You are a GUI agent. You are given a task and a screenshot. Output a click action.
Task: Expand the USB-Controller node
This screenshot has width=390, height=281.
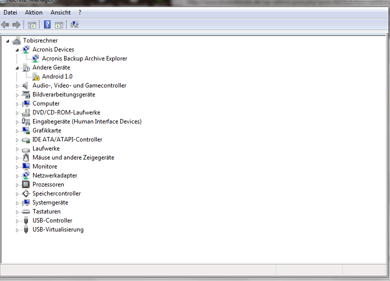[17, 221]
